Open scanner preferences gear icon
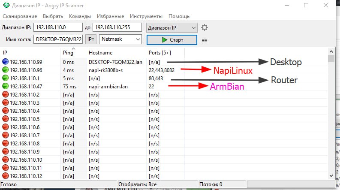The height and width of the screenshot is (190, 340). [x=205, y=27]
